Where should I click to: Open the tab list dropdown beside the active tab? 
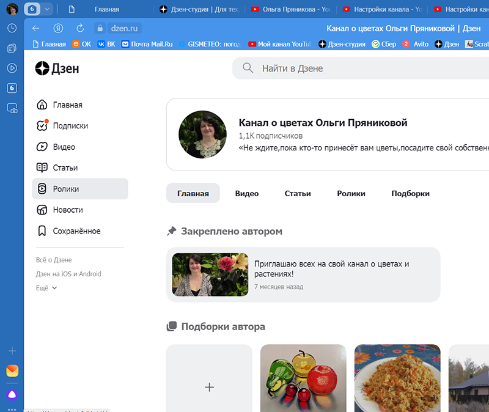point(48,9)
